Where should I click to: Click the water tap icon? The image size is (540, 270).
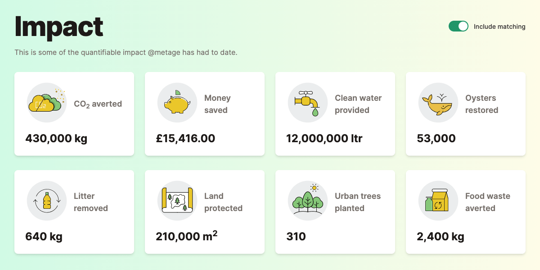click(x=308, y=103)
